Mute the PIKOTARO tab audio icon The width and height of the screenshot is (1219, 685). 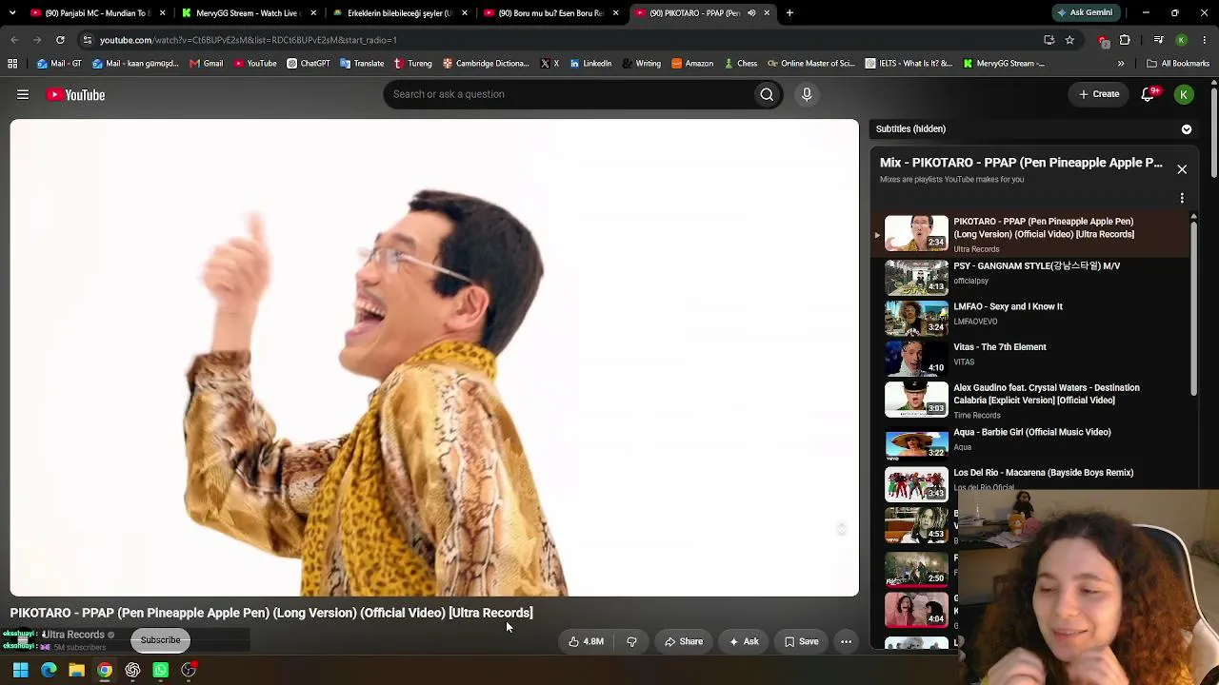click(x=751, y=13)
